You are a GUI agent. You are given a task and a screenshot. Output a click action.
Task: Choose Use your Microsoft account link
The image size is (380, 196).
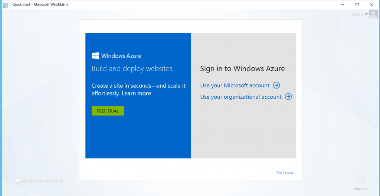pyautogui.click(x=235, y=85)
